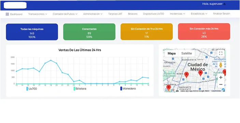Viewport: 240px width, 123px height.
Task: Click the Ciudad de México map label
Action: (x=198, y=67)
